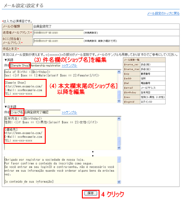The width and height of the screenshot is (181, 202).
Task: Click inside the English body textarea
Action: (x=61, y=86)
